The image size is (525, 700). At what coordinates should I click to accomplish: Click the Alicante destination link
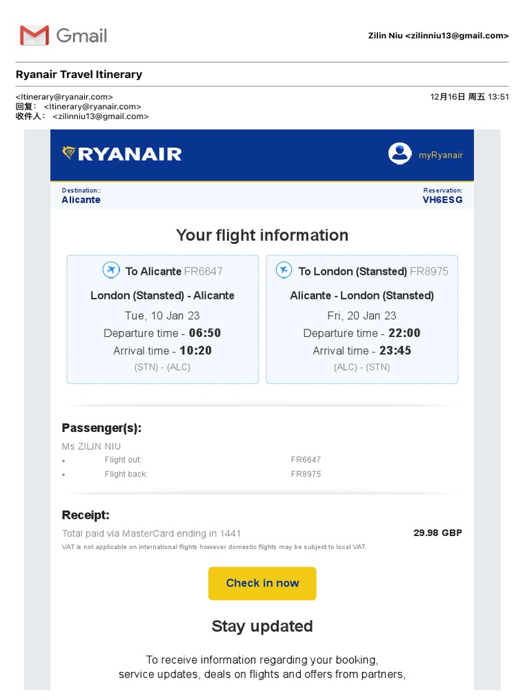(81, 200)
